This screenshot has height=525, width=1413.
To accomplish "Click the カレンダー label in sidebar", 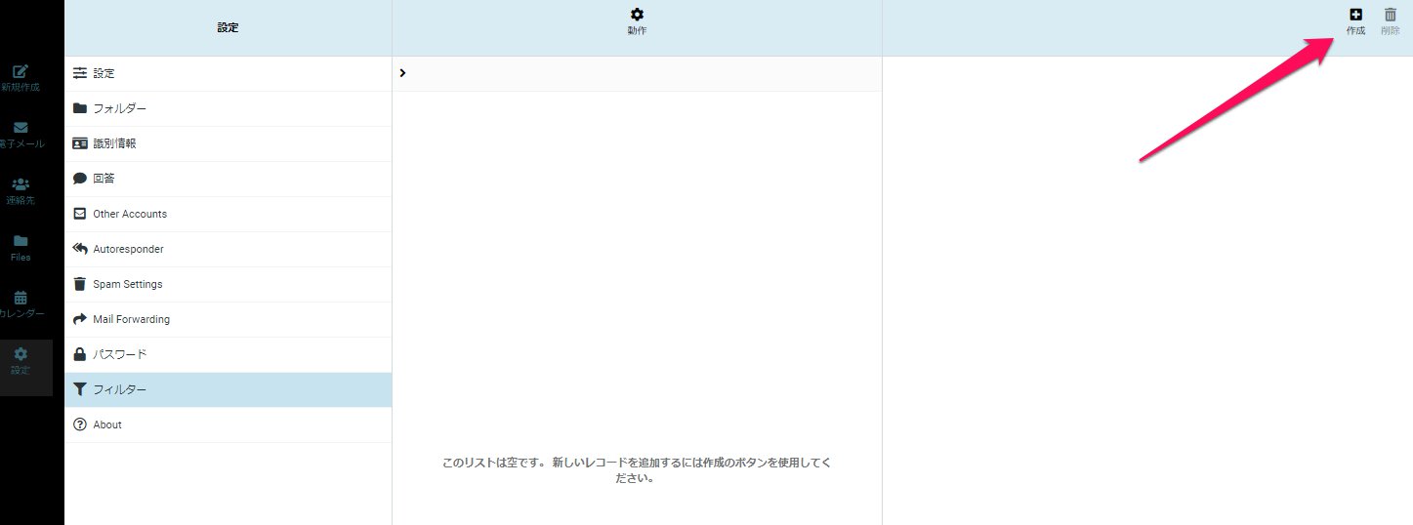I will click(x=21, y=314).
